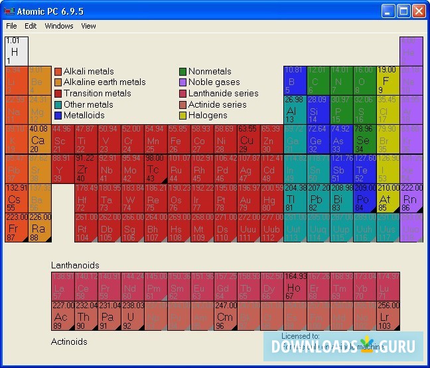Close the Atomic PC window
Image resolution: width=430 pixels, height=368 pixels.
pyautogui.click(x=419, y=11)
